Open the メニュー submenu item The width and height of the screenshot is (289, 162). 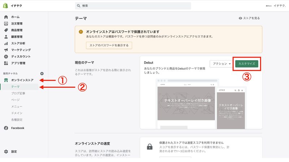coord(17,107)
